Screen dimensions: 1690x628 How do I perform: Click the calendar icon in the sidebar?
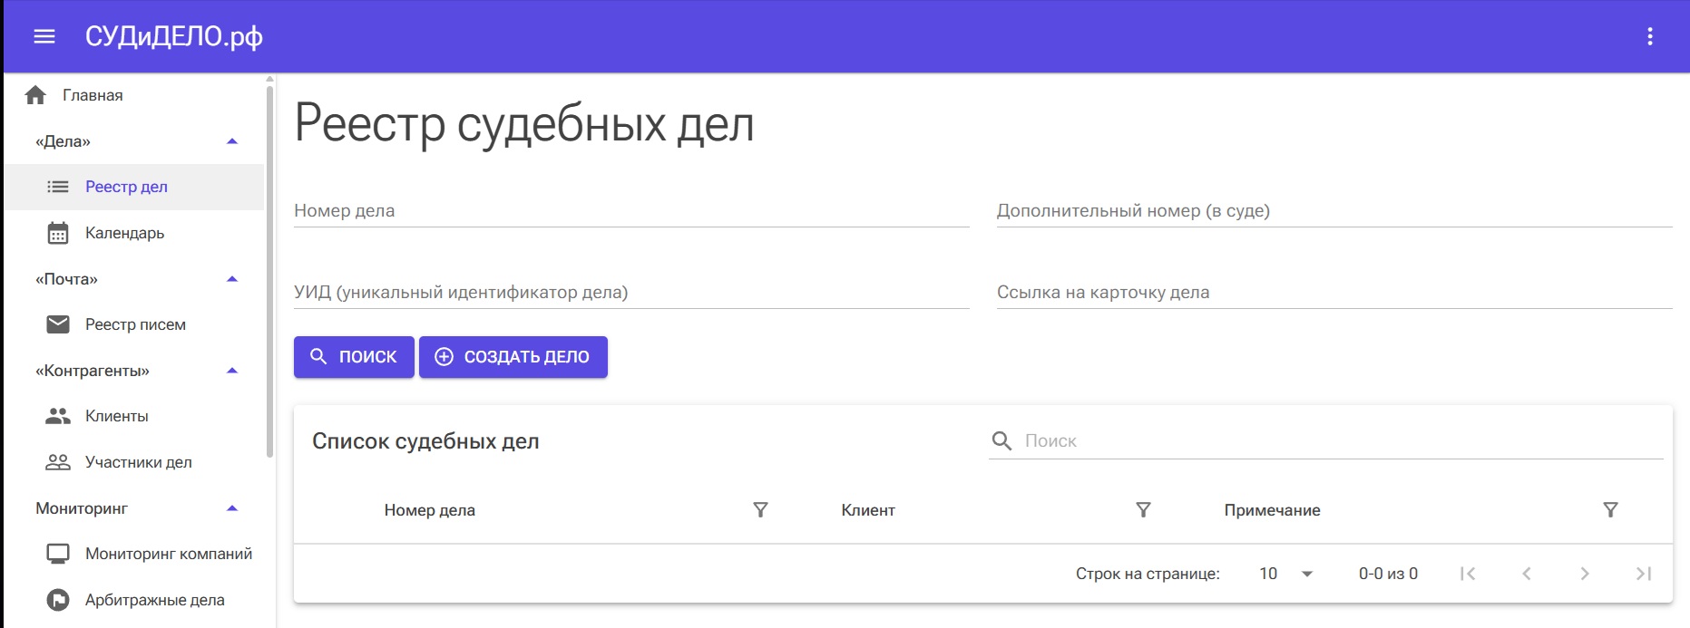tap(58, 233)
